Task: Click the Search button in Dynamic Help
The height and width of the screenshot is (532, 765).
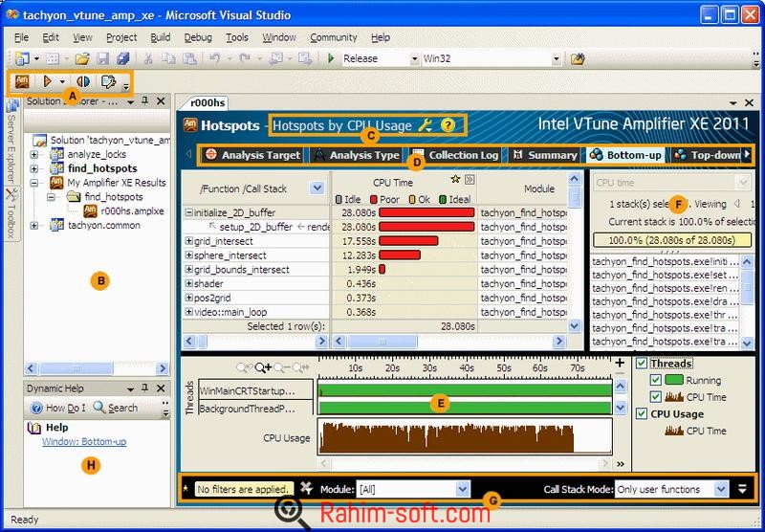Action: pyautogui.click(x=116, y=408)
